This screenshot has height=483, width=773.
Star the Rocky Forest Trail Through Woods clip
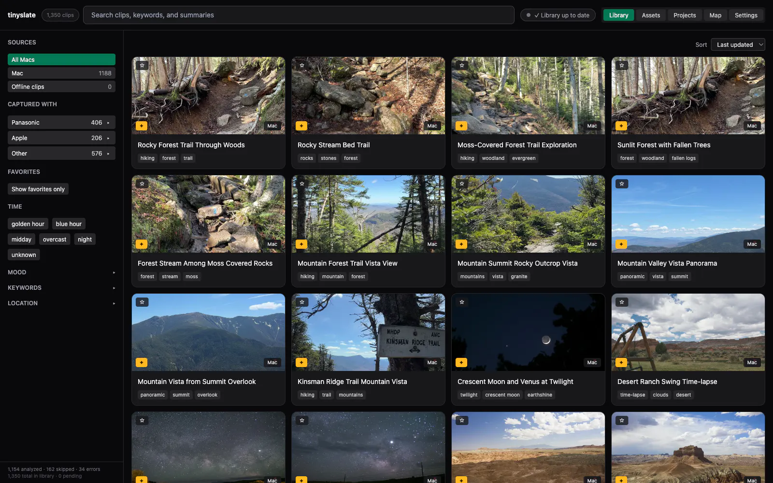[x=142, y=65]
